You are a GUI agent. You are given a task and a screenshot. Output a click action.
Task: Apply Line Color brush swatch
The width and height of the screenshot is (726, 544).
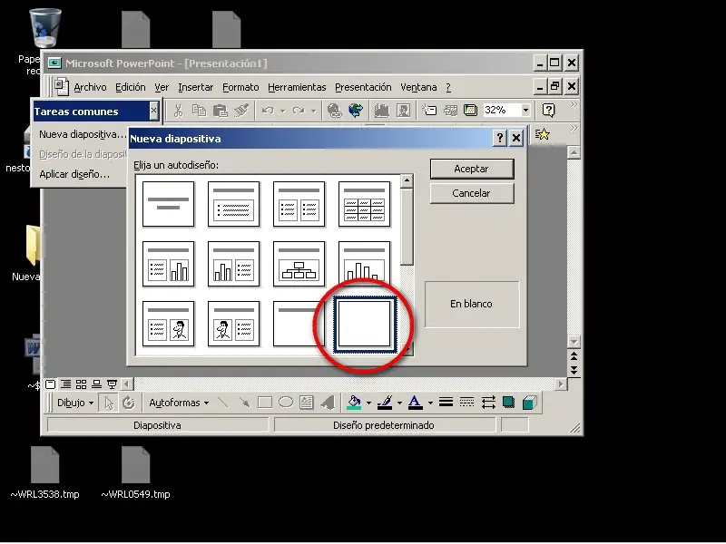coord(385,403)
